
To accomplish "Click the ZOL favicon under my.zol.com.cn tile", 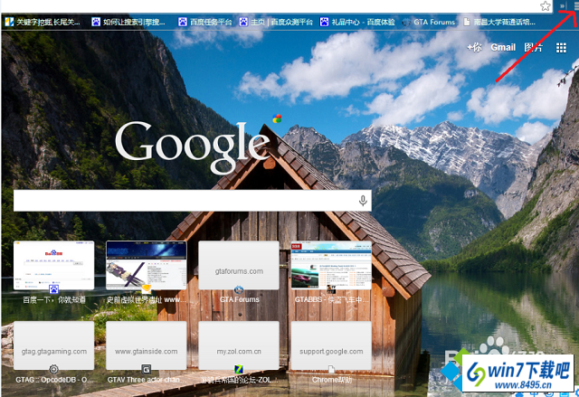I will [x=239, y=369].
